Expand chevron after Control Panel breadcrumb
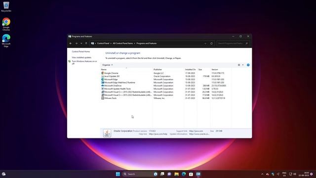The height and width of the screenshot is (178, 316). (111, 44)
